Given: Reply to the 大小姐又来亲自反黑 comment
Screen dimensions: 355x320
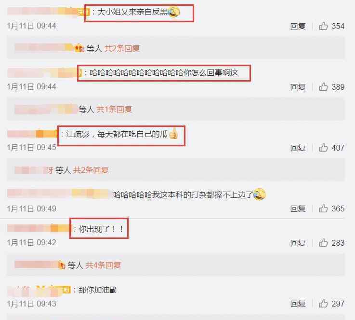Looking at the screenshot, I should 298,27.
